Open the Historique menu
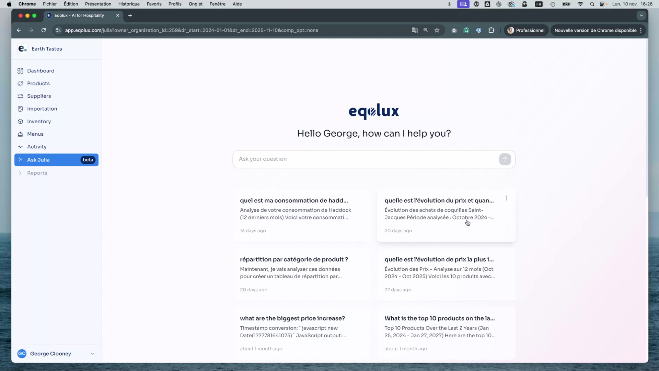The image size is (659, 371). 129,4
